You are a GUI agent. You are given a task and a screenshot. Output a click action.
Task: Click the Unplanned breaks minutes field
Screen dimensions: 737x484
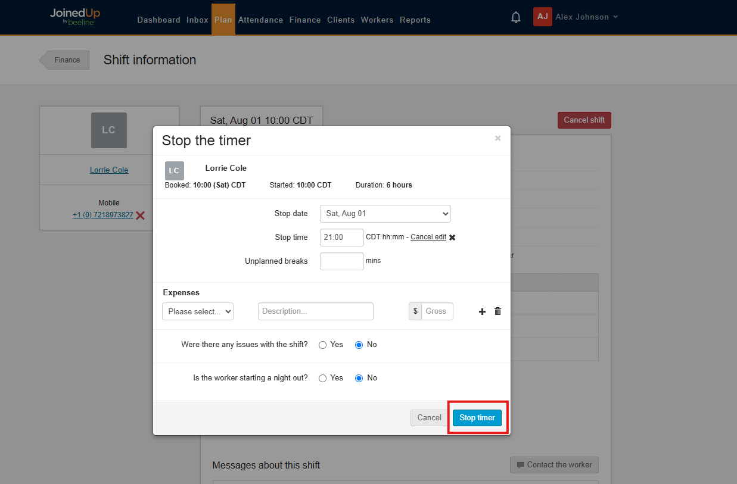[342, 261]
